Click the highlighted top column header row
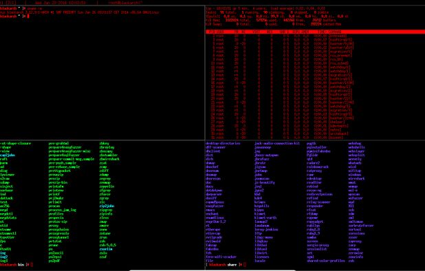425x271 pixels. tap(315, 32)
